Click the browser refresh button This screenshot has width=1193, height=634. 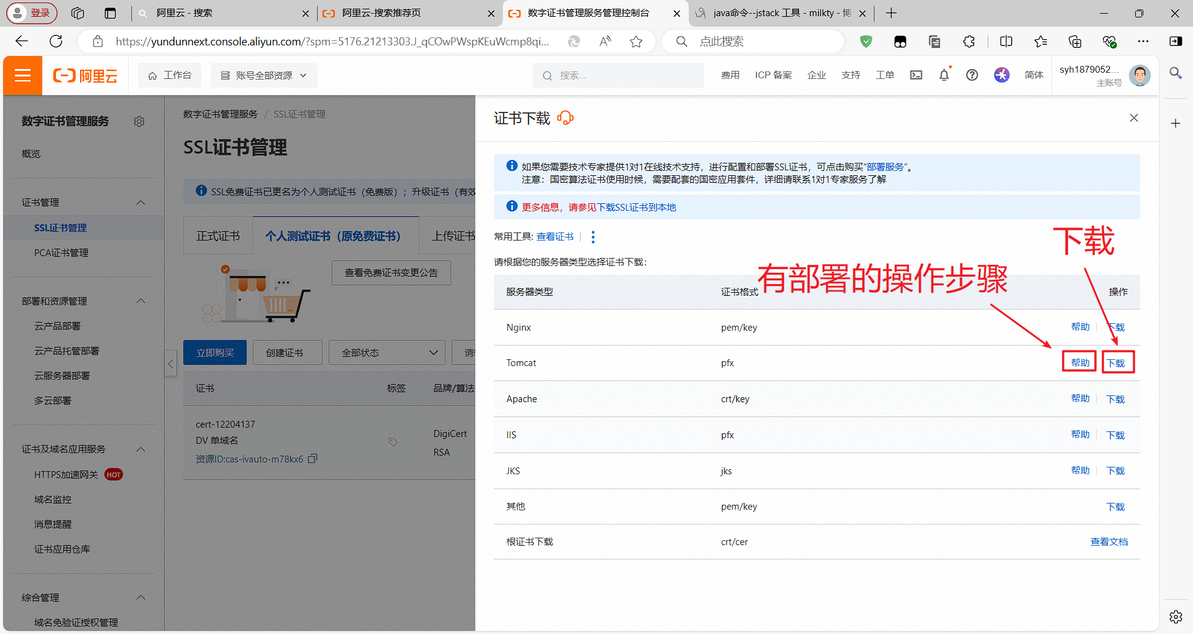pos(56,41)
